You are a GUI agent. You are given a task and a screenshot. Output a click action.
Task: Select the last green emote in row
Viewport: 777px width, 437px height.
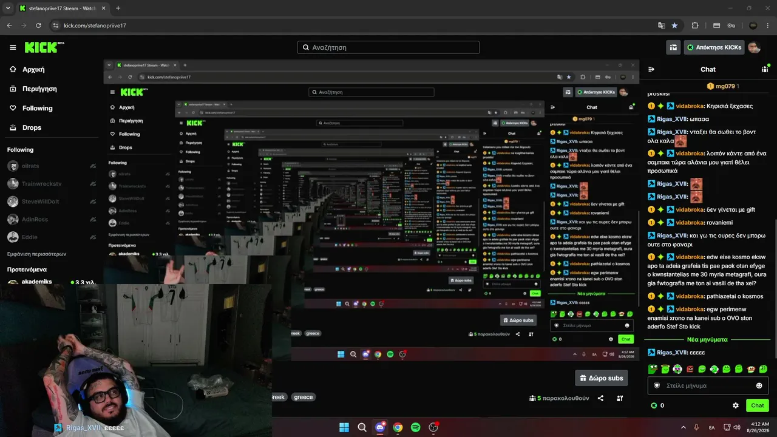[x=764, y=368]
